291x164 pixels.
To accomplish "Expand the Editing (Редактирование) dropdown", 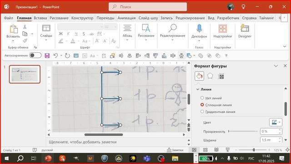I will [x=173, y=40].
